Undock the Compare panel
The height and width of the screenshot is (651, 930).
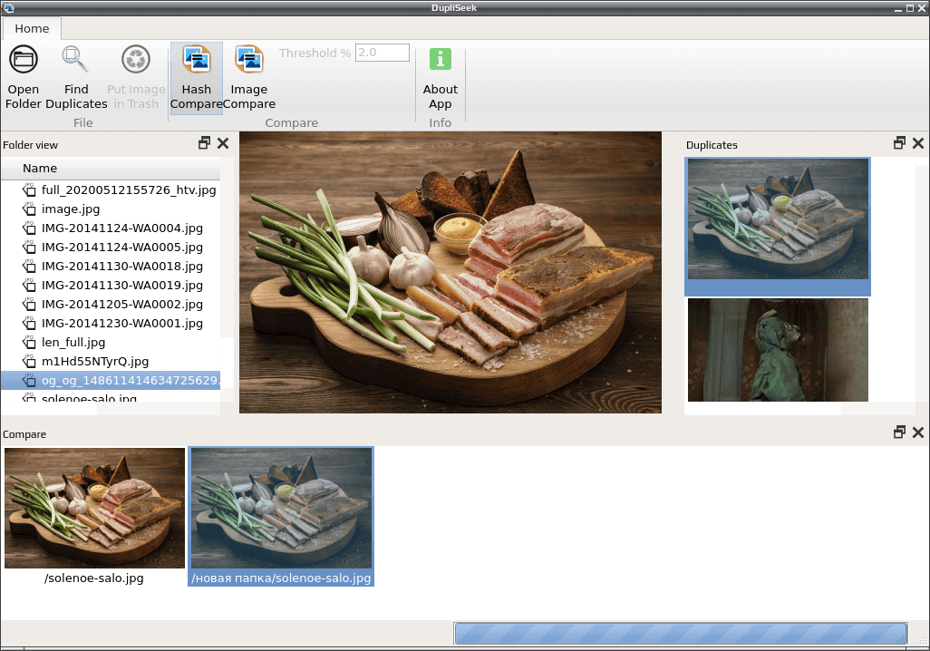pyautogui.click(x=900, y=432)
